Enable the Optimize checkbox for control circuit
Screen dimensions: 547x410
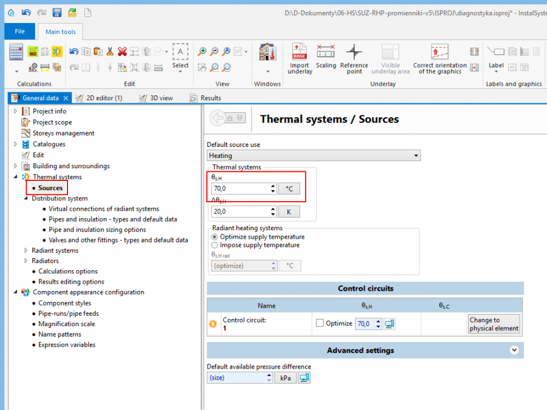click(320, 324)
